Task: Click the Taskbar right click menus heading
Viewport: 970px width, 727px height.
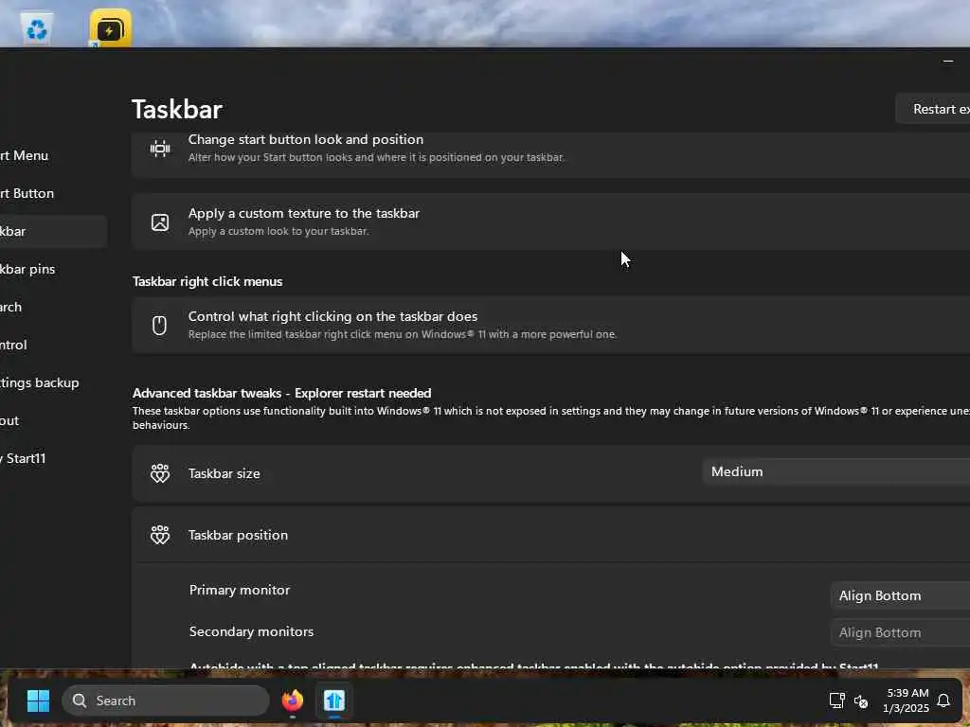Action: pyautogui.click(x=207, y=281)
